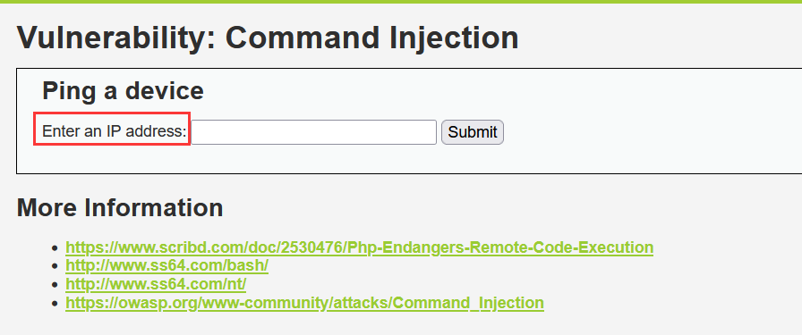Open the ss64.com/nt/ link
Screen dimensions: 802x335
156,284
